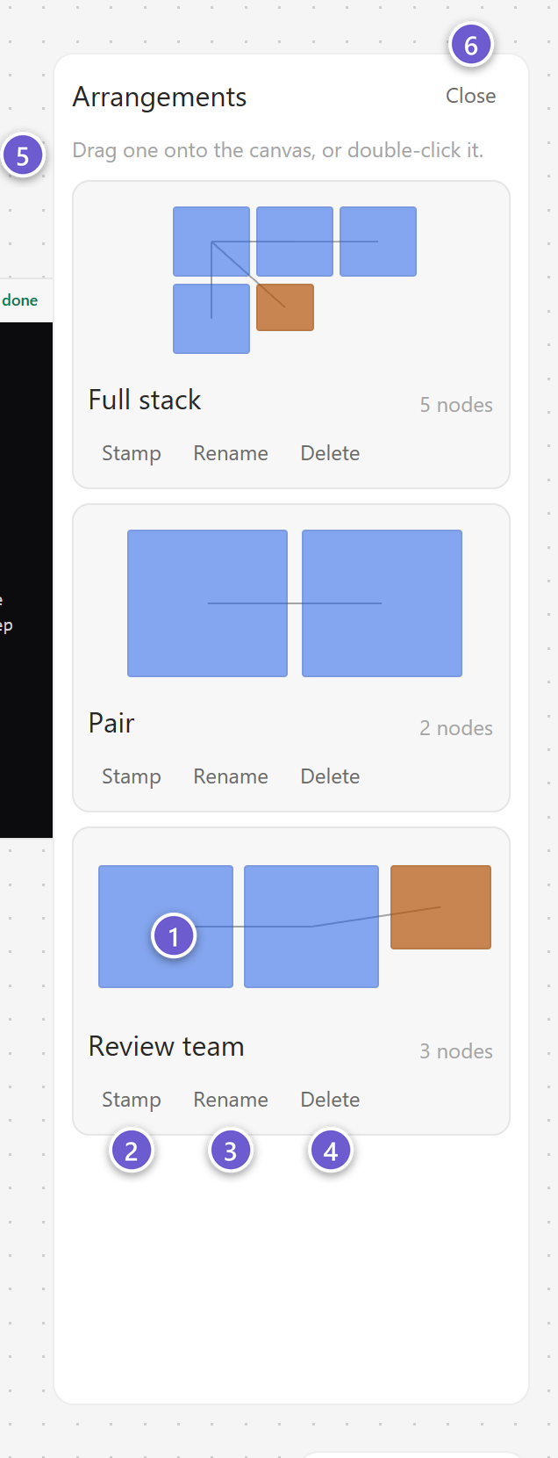
Task: Click the "Arrangements" panel heading
Action: pos(160,97)
